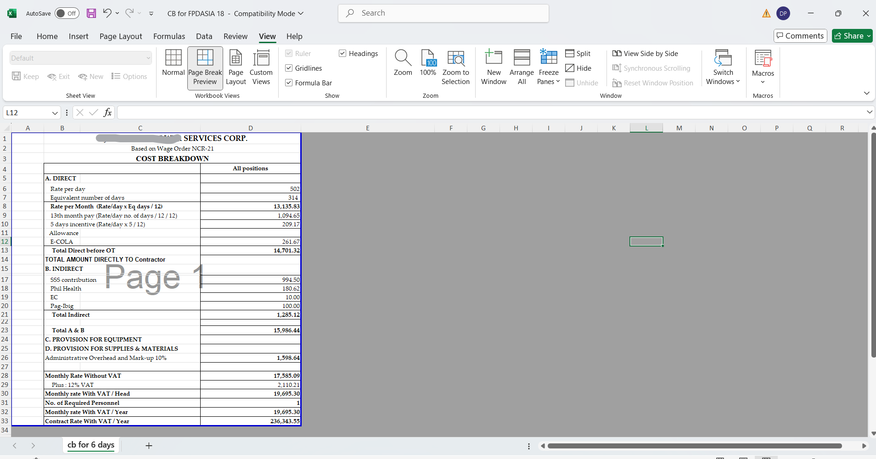Click the warning alert icon
This screenshot has height=459, width=876.
coord(766,13)
